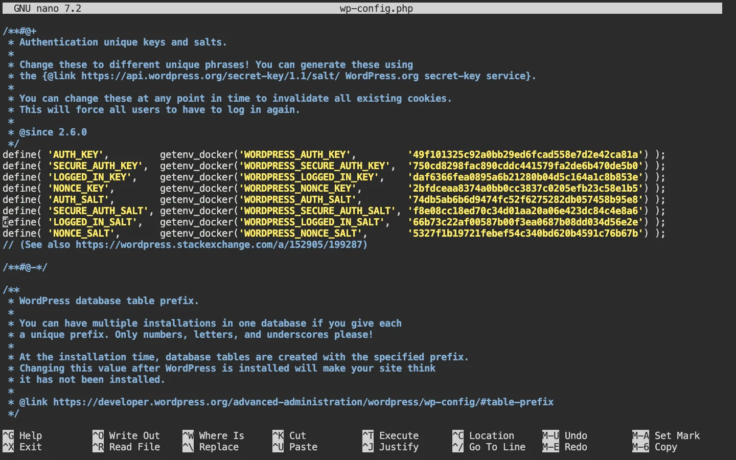The height and width of the screenshot is (460, 736).
Task: Click the '@since 2.6.0' comment line
Action: point(48,132)
